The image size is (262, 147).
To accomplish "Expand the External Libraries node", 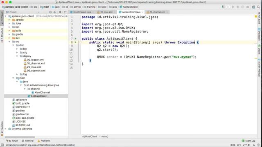I will [5, 129].
